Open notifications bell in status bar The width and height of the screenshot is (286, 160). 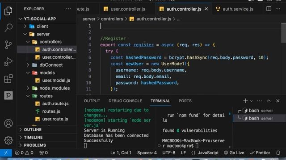(278, 153)
